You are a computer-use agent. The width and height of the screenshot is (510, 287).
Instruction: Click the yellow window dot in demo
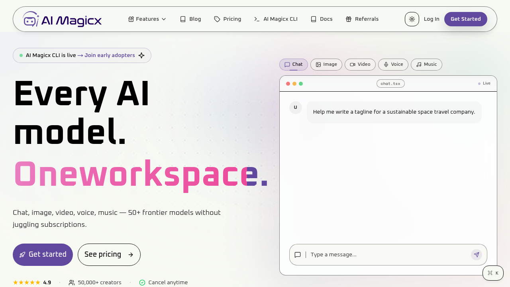pos(294,84)
